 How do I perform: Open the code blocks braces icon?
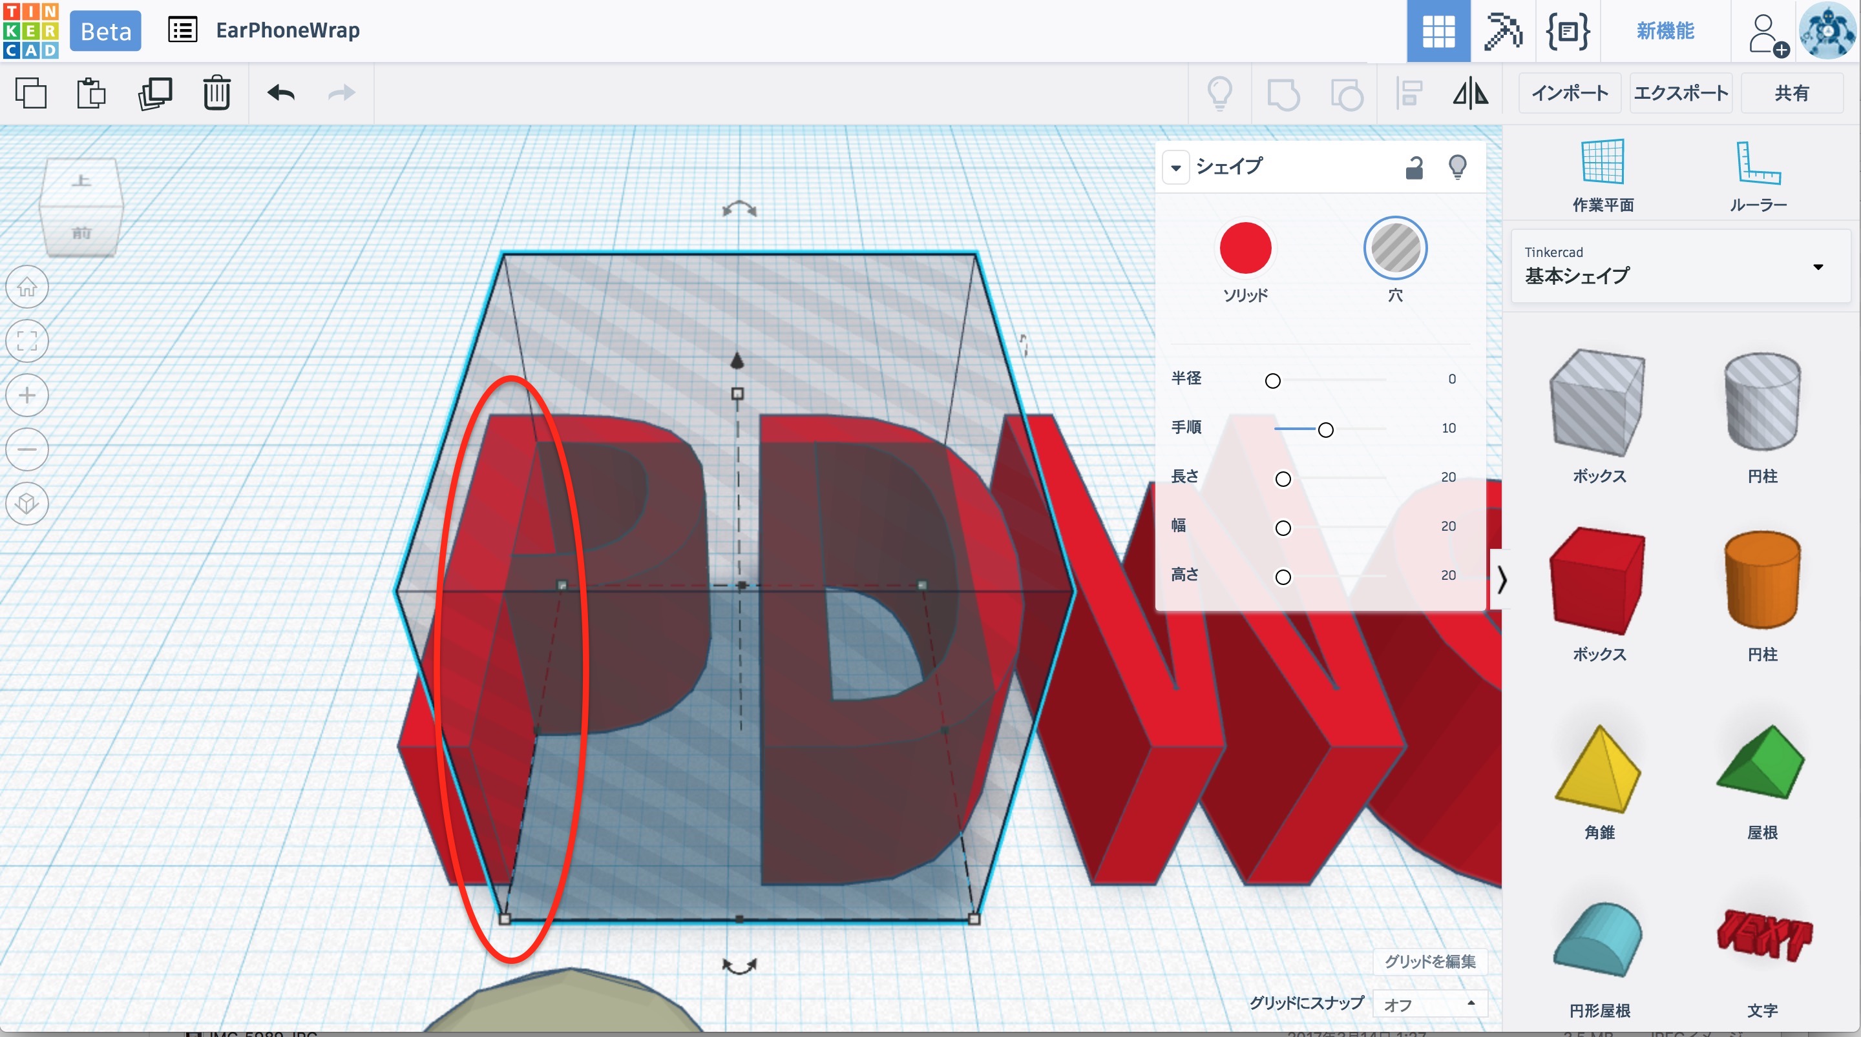coord(1567,31)
